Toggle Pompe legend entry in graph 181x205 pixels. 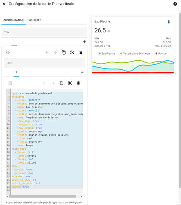pyautogui.click(x=161, y=53)
